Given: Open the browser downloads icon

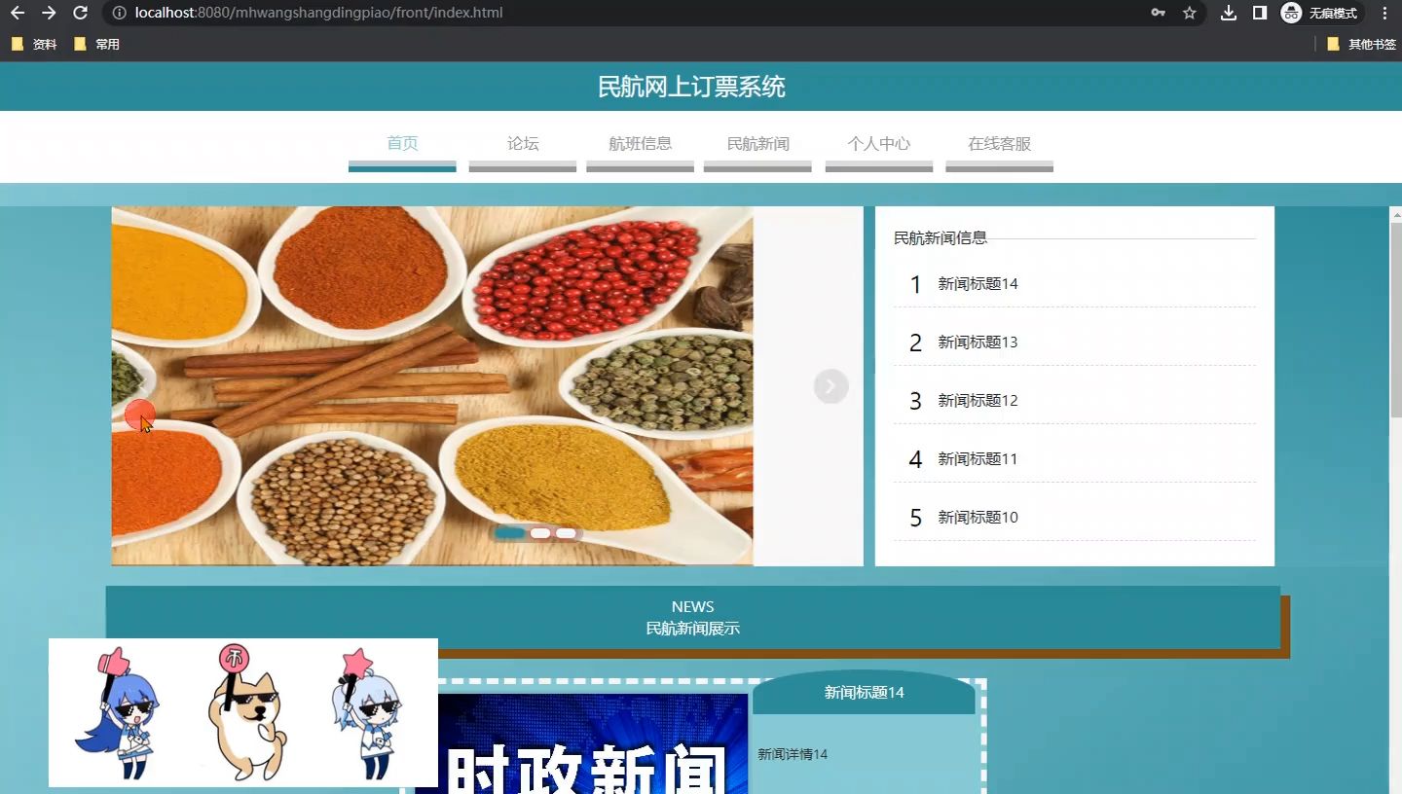Looking at the screenshot, I should click(1229, 13).
